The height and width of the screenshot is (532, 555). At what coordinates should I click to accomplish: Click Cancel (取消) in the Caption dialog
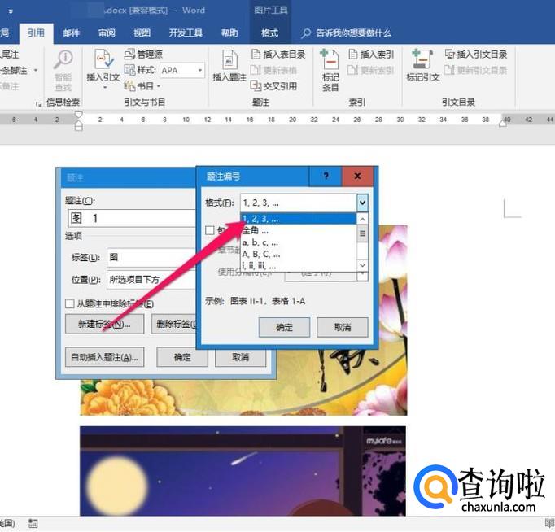(240, 357)
